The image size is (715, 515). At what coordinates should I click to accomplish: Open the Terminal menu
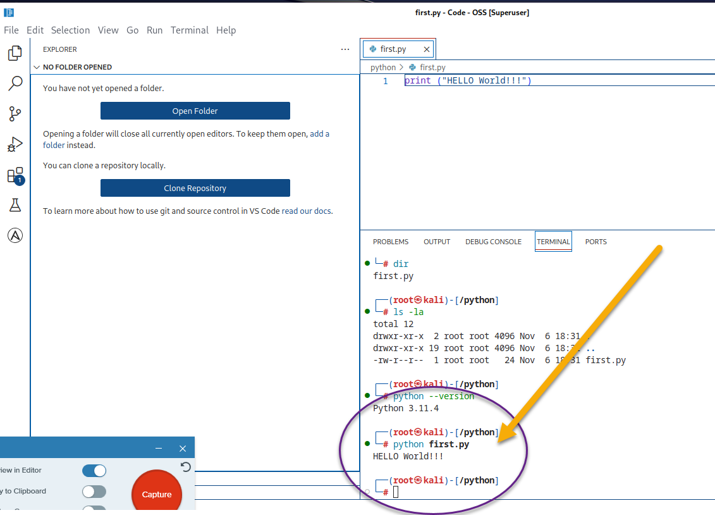click(189, 30)
